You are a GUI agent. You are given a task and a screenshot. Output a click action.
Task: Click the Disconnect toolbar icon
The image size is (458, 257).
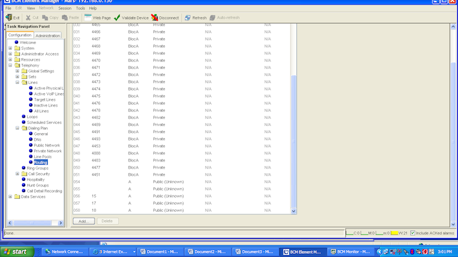point(155,17)
